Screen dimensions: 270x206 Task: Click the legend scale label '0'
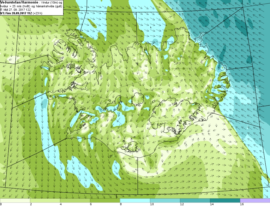point(1,204)
